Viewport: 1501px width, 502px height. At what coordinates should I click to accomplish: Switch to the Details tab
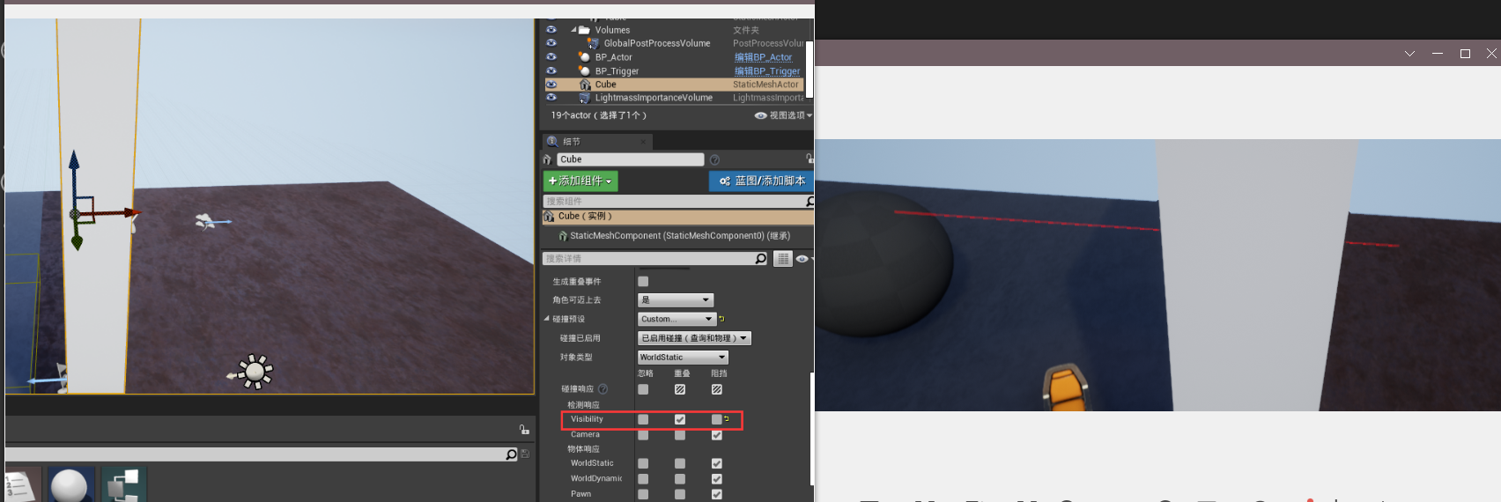click(x=571, y=142)
